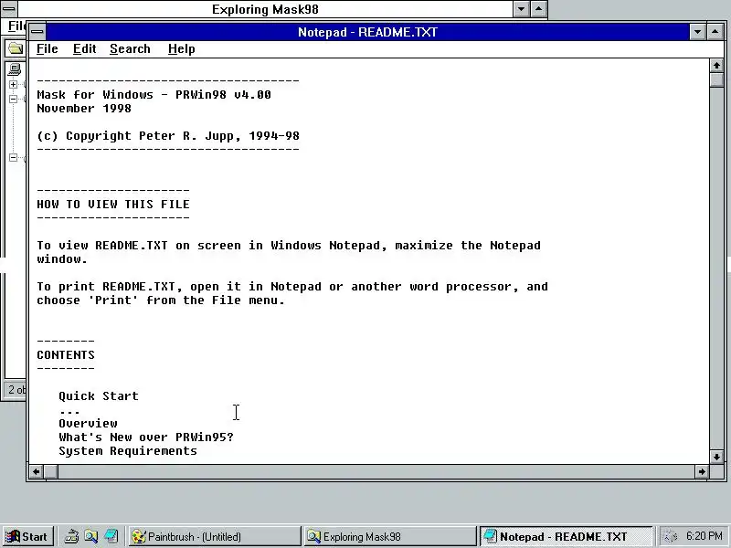Screen dimensions: 731x548
Task: Click the 'Overview' contents entry
Action: point(88,424)
